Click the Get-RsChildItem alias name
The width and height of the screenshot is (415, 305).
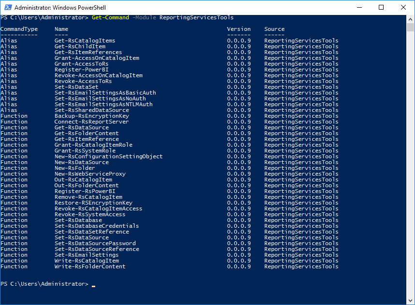(80, 46)
